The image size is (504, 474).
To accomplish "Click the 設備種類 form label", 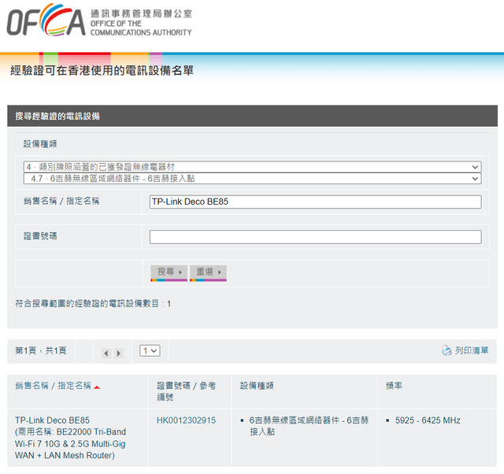I will tap(40, 144).
